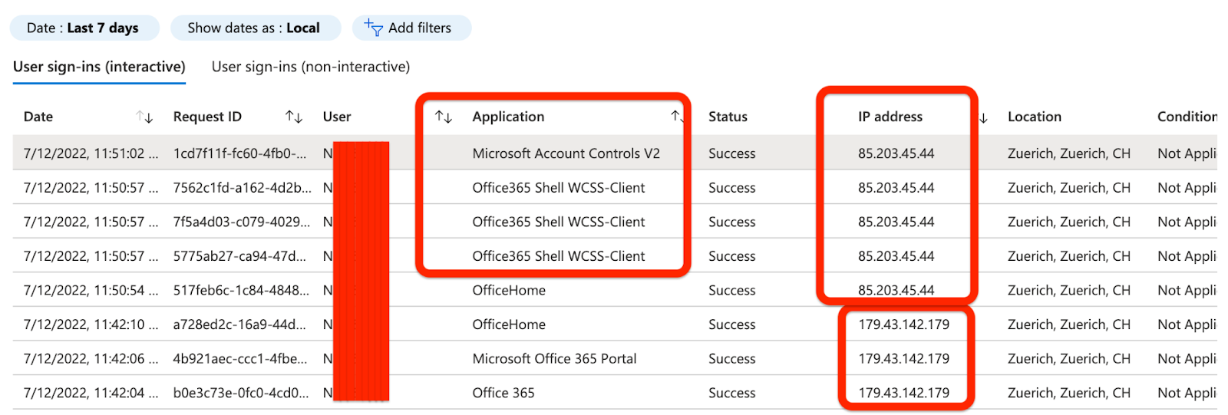Sort using the arrow right of IP address
The height and width of the screenshot is (415, 1228).
tap(983, 117)
